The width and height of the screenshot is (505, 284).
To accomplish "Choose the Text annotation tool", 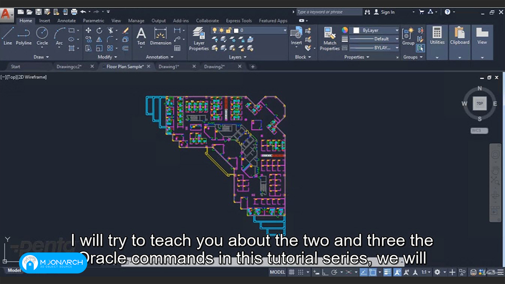I will tap(141, 36).
